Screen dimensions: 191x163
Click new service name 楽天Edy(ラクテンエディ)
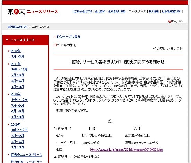pyautogui.click(x=141, y=143)
